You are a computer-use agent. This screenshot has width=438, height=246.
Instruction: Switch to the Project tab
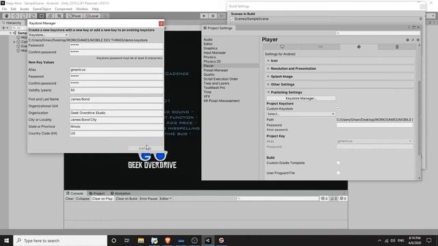point(97,193)
